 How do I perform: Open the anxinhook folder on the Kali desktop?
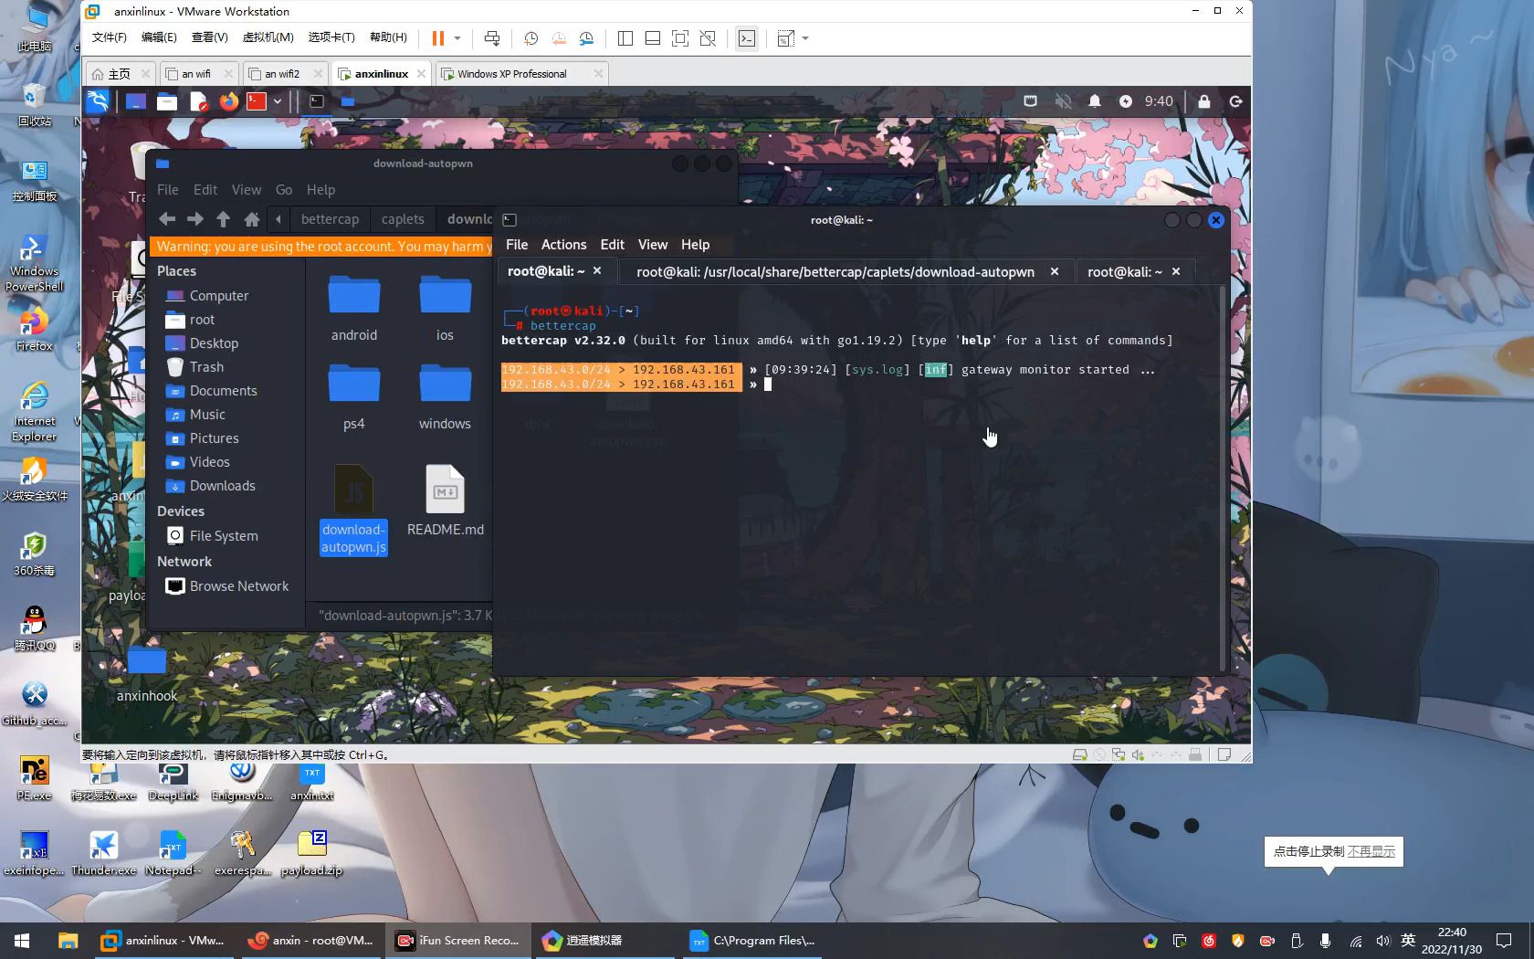(147, 674)
